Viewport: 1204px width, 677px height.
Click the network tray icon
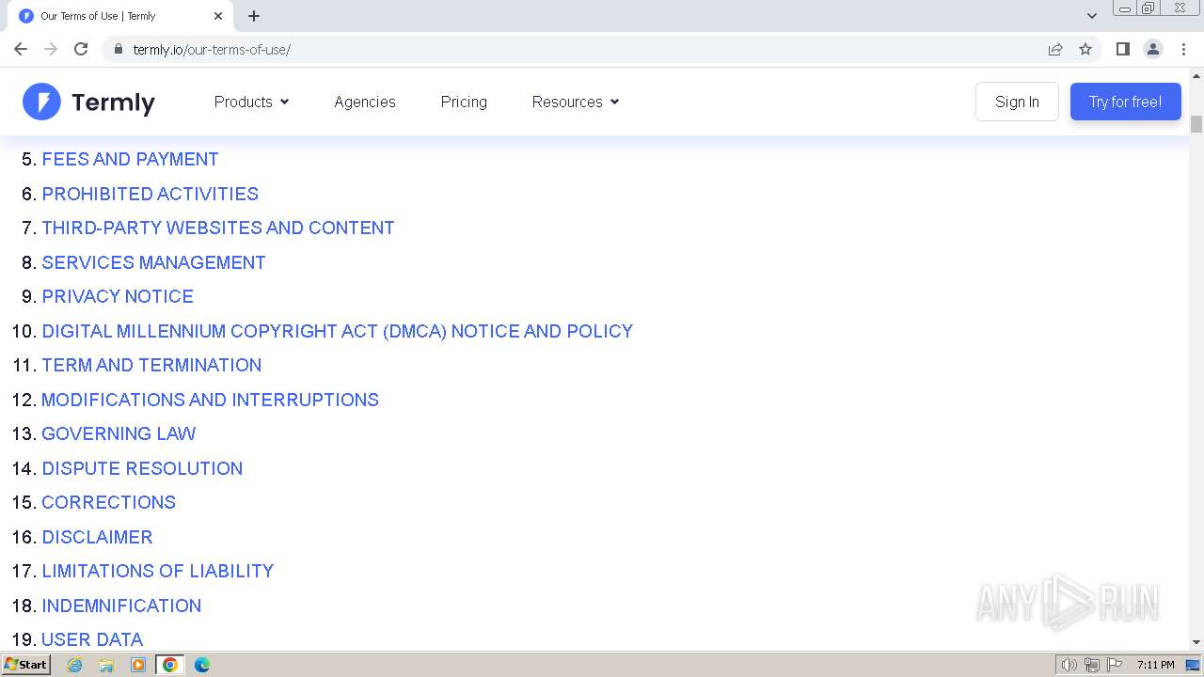point(1092,665)
